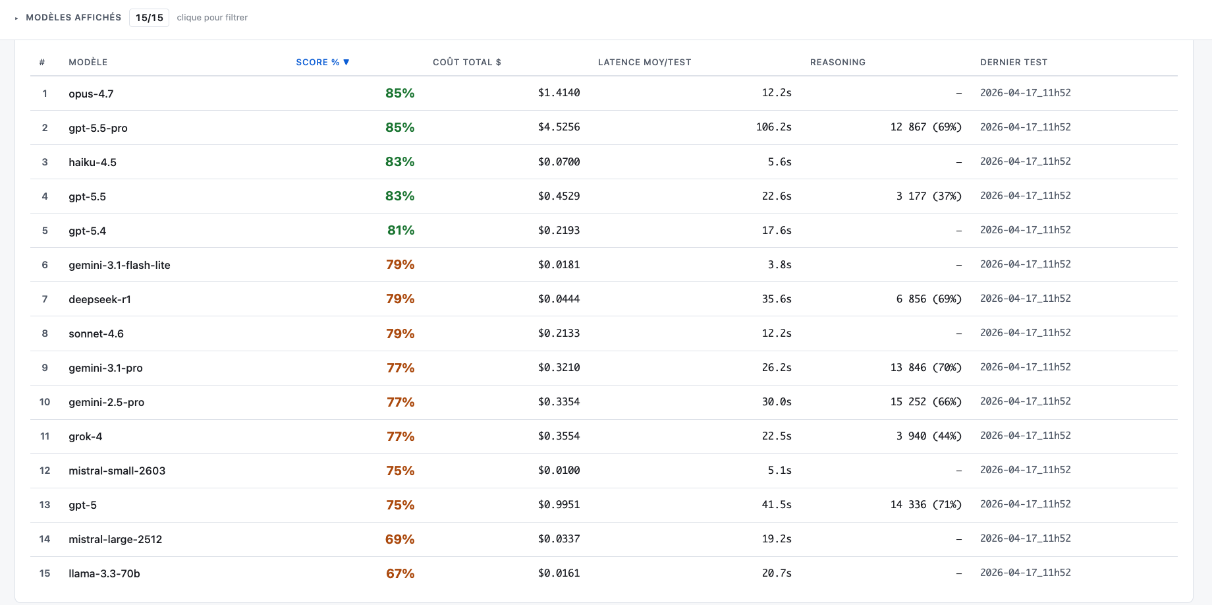The image size is (1212, 605).
Task: Select the deepseek-r1 model name
Action: [x=99, y=299]
